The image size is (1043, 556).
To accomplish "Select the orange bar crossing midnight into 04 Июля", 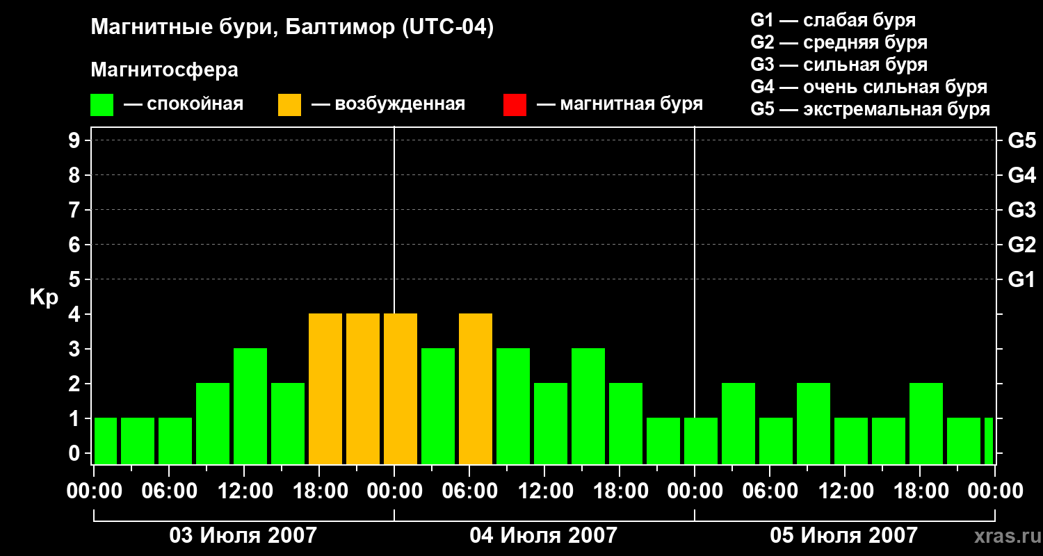I will pos(401,389).
